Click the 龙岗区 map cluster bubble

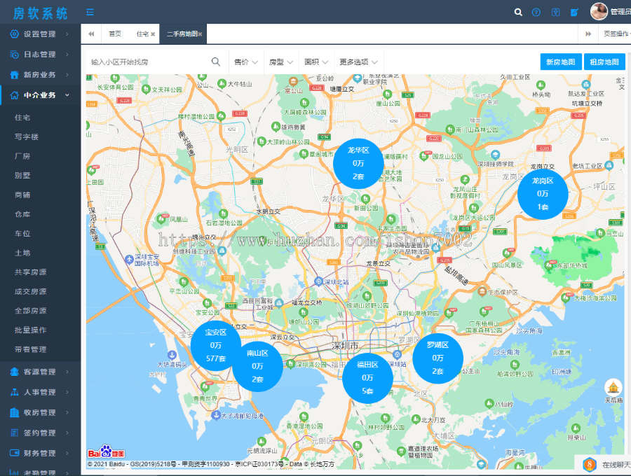[x=543, y=194]
